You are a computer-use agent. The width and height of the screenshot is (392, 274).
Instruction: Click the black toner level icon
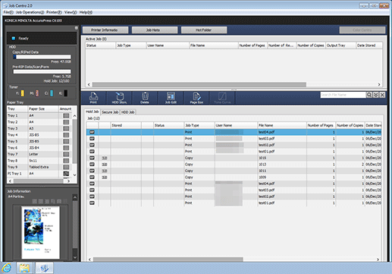pos(66,93)
